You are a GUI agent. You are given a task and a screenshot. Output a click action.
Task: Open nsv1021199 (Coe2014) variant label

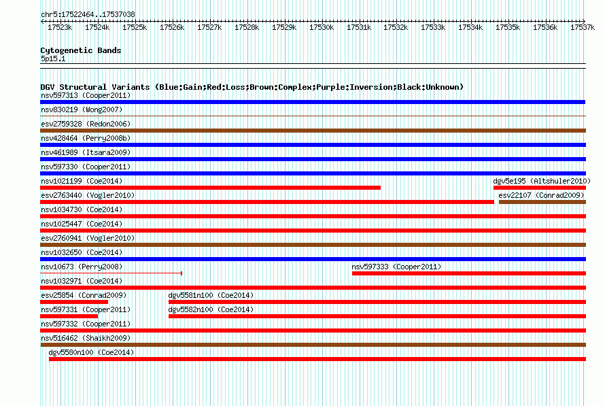coord(82,181)
